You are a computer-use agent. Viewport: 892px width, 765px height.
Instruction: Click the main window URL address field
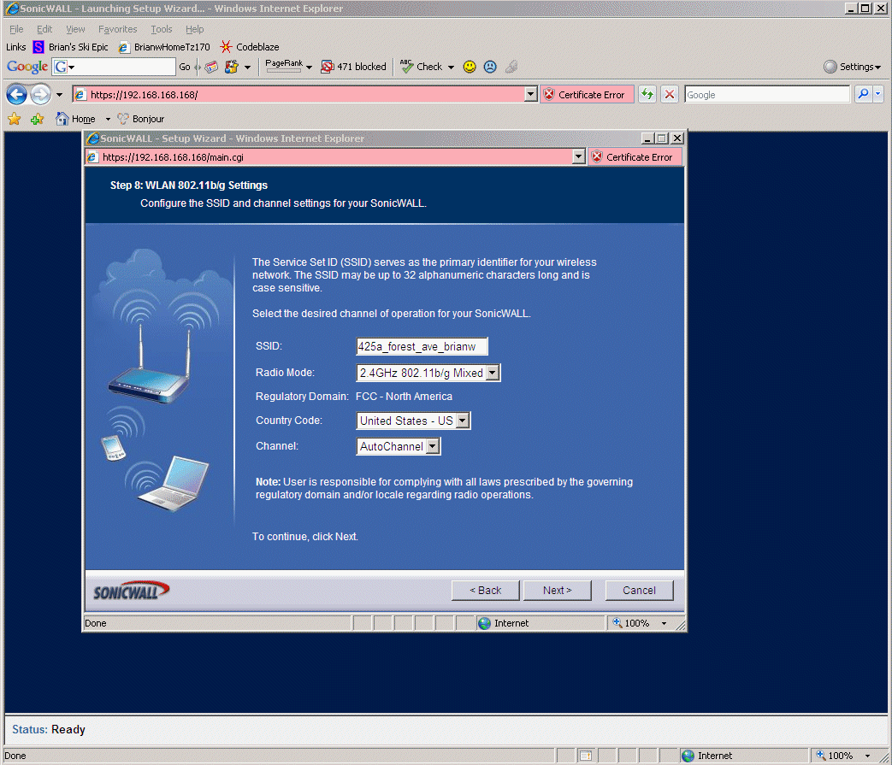[x=298, y=94]
